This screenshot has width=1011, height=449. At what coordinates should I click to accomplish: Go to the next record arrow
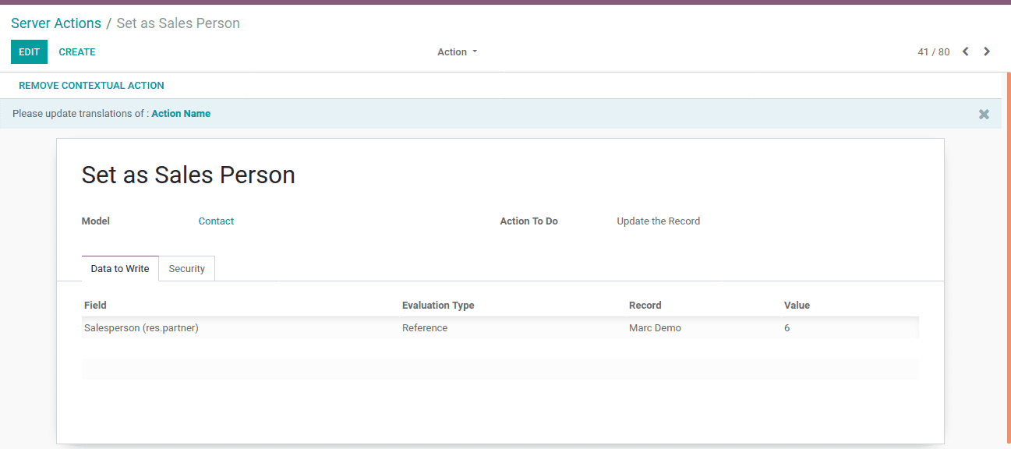pos(987,52)
